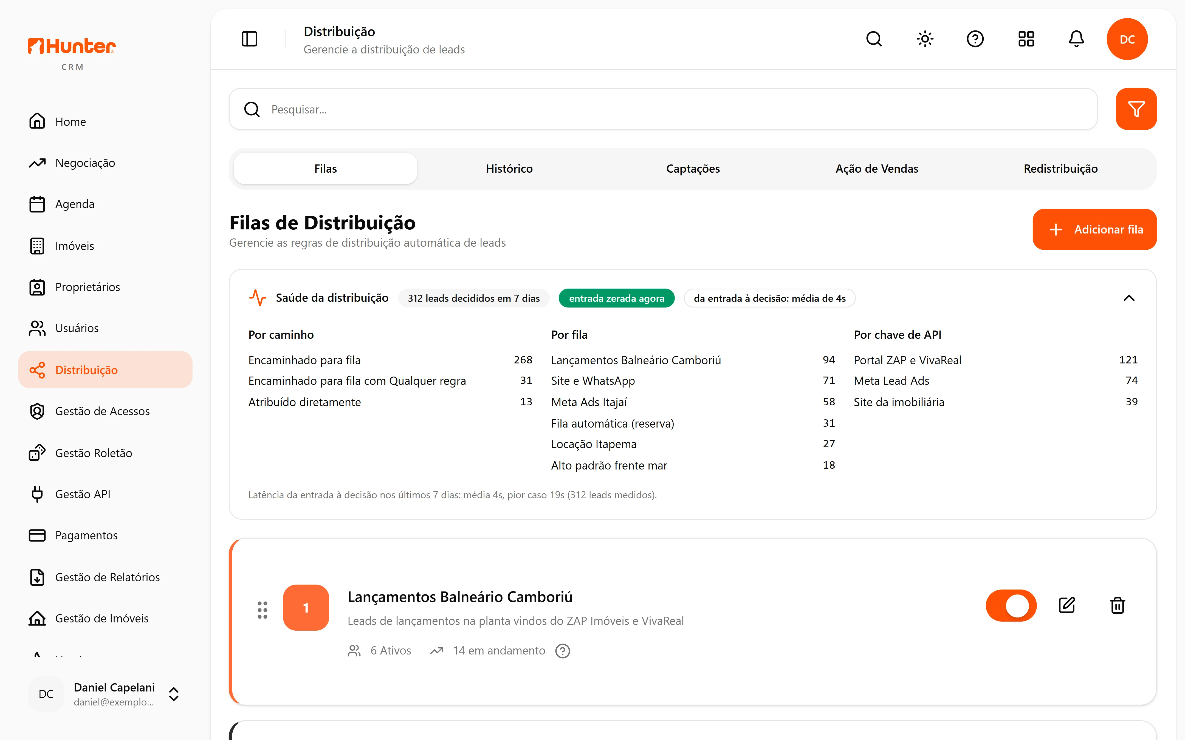The width and height of the screenshot is (1185, 740).
Task: Click 'Meta Ads Itajaí' row
Action: tap(693, 402)
